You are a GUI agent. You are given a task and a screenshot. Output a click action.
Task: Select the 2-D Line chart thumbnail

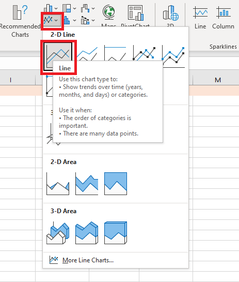(58, 56)
